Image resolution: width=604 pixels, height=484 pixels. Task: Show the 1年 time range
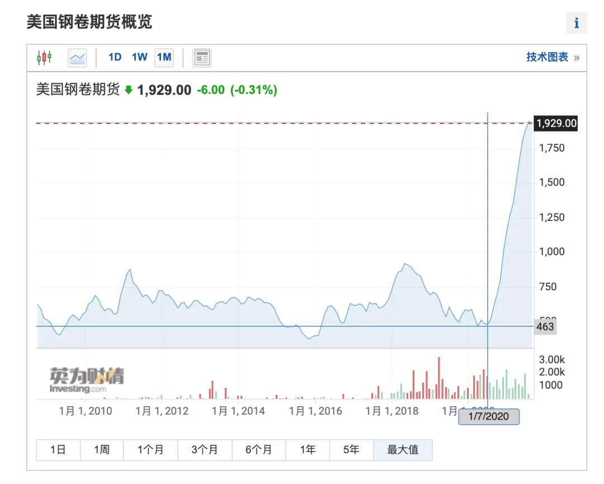pyautogui.click(x=308, y=450)
